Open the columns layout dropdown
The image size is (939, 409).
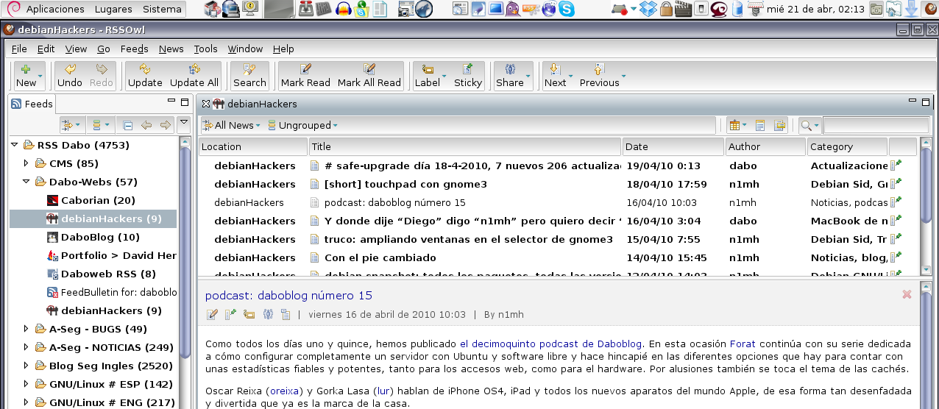737,125
